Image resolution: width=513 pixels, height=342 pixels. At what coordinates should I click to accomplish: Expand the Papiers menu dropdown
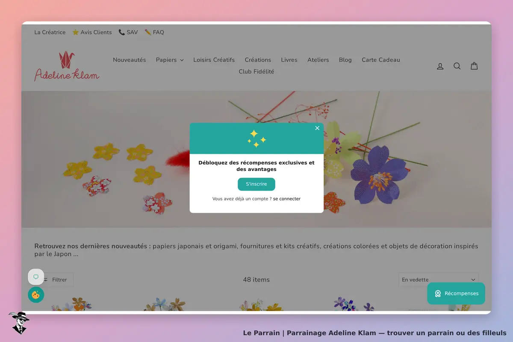tap(170, 60)
